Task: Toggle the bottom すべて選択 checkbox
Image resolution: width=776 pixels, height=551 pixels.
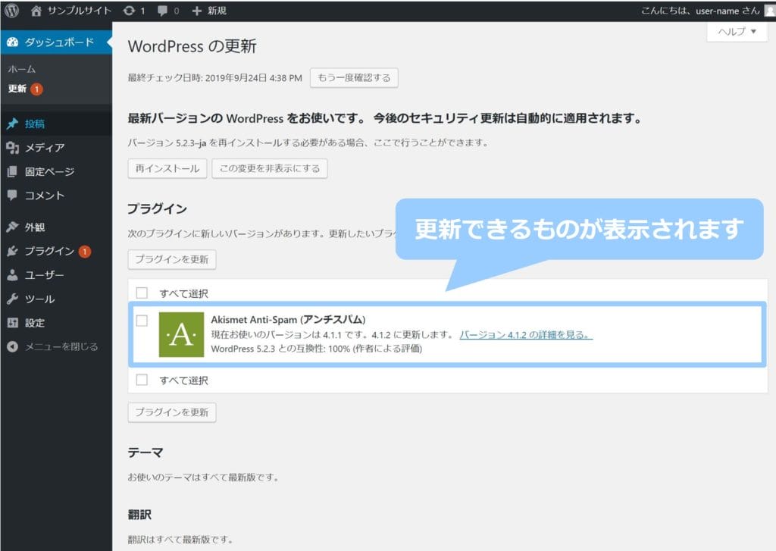Action: pyautogui.click(x=142, y=380)
